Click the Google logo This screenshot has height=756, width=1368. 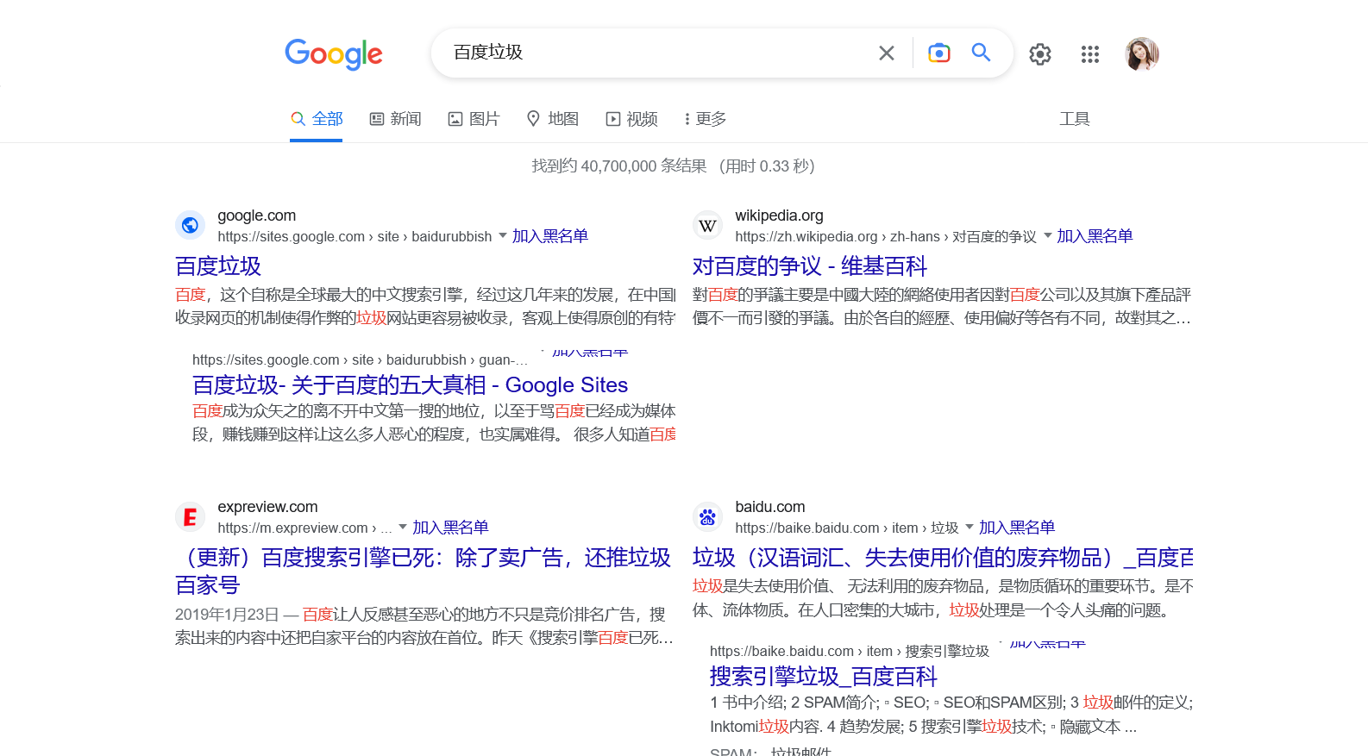pos(334,53)
